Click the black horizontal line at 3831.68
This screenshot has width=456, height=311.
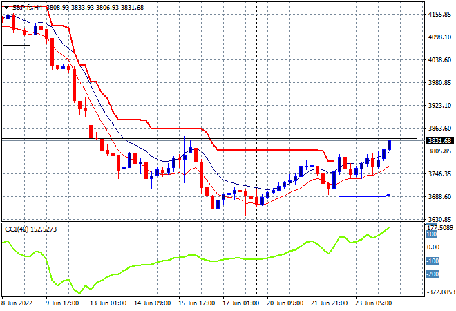207,139
